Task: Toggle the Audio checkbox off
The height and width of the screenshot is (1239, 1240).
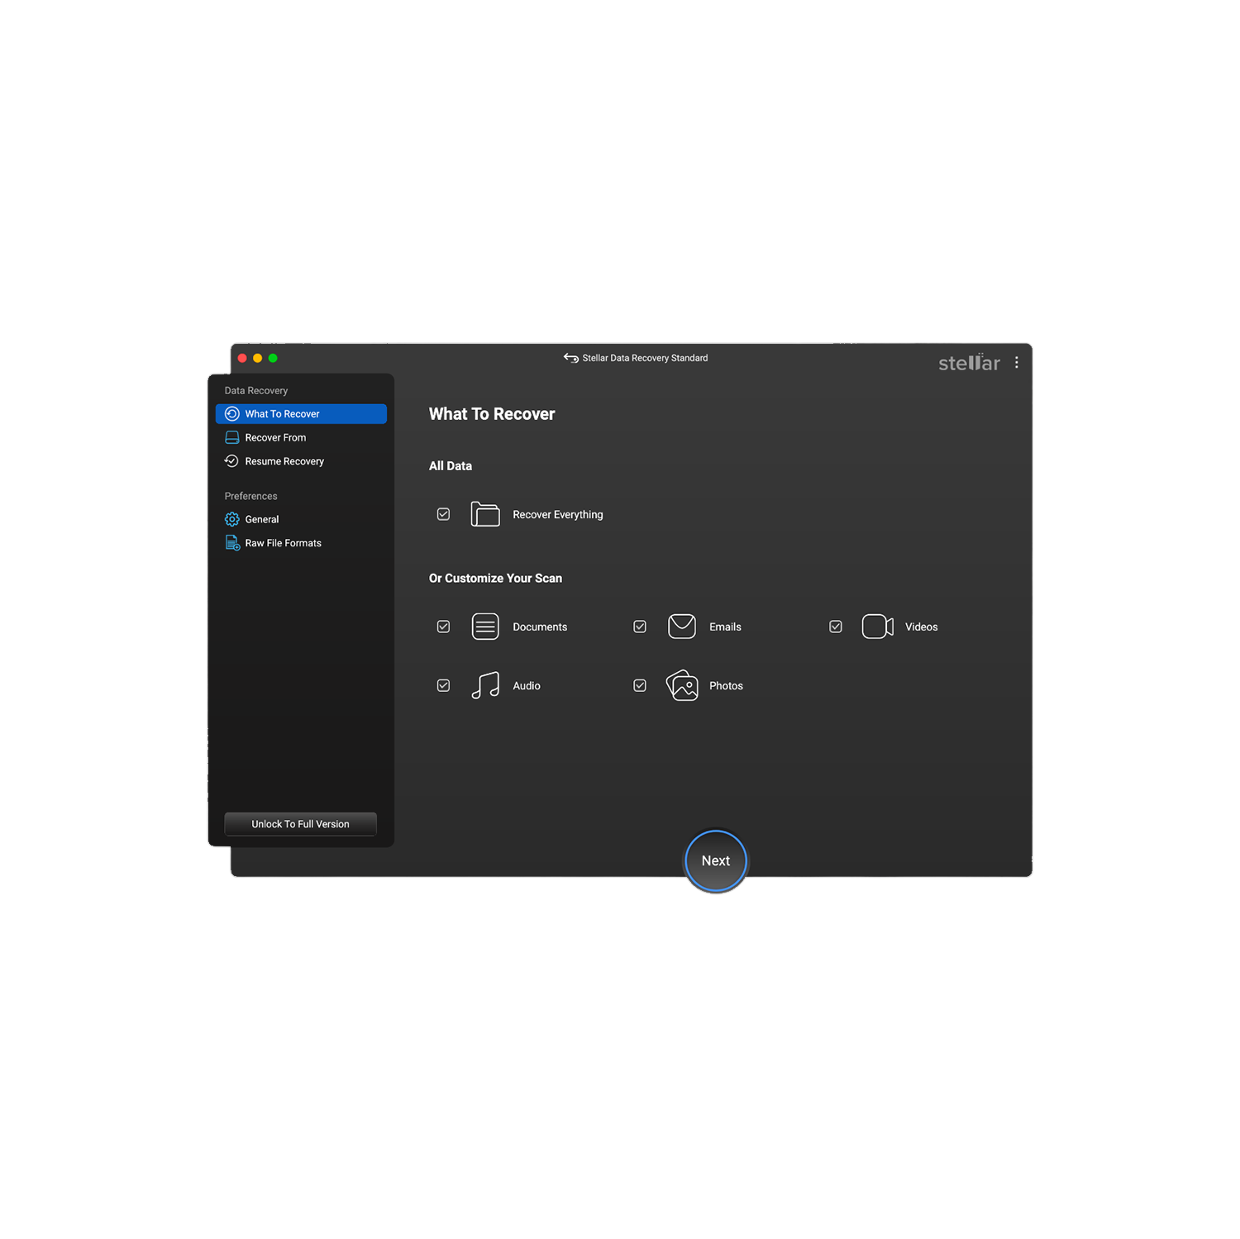Action: click(x=443, y=684)
